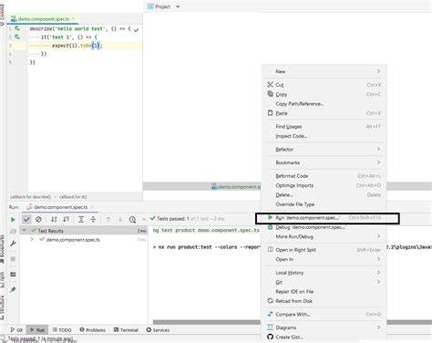432x343 pixels.
Task: Open Services tool window tab
Action: click(x=158, y=330)
